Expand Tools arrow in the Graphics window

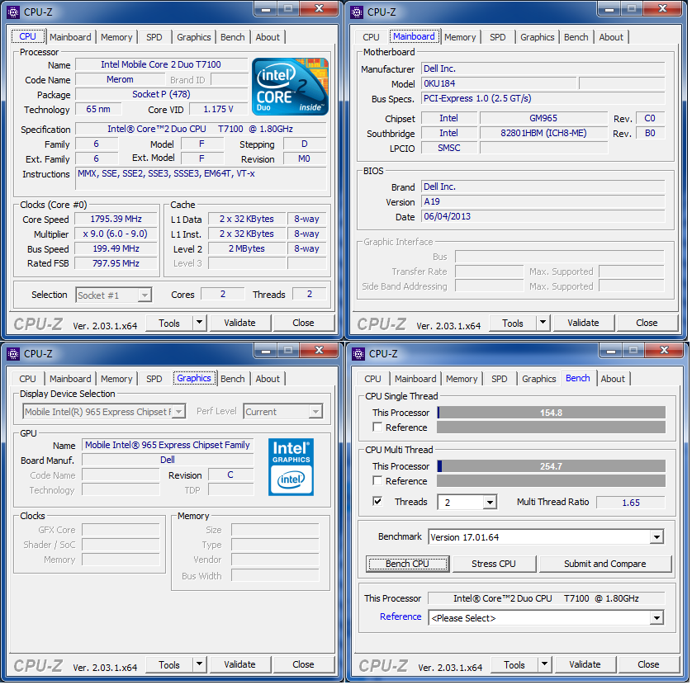click(200, 664)
